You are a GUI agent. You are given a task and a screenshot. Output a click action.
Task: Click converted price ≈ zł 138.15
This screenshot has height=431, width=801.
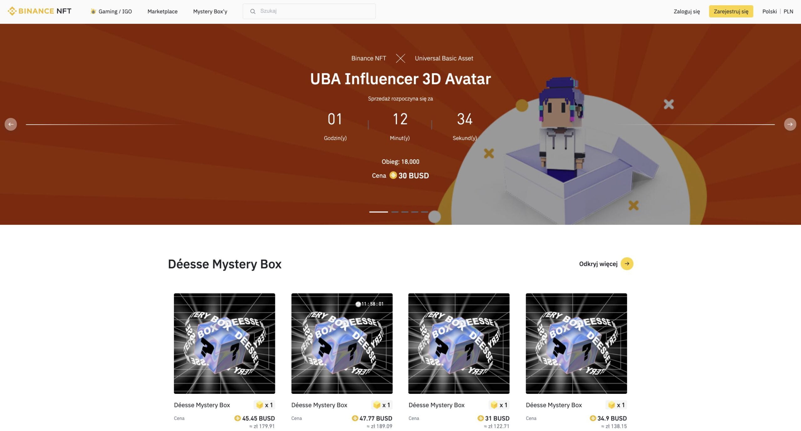coord(614,426)
